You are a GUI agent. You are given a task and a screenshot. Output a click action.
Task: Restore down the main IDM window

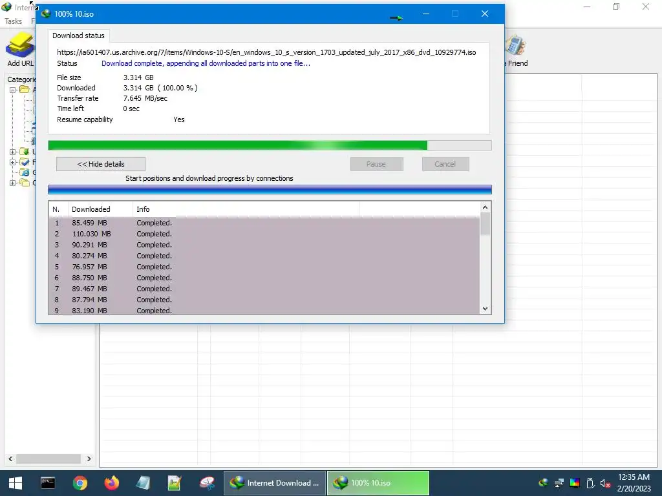(x=616, y=6)
